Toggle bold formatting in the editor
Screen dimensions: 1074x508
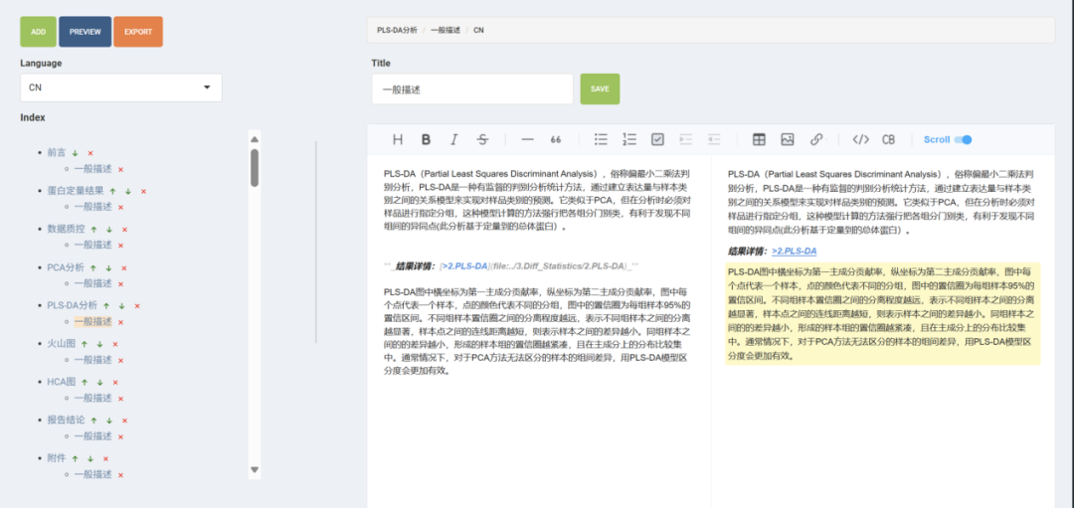click(x=426, y=139)
